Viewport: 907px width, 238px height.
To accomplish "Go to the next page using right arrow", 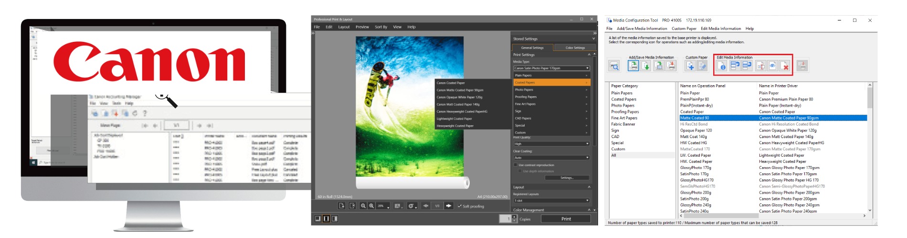I will [x=448, y=206].
